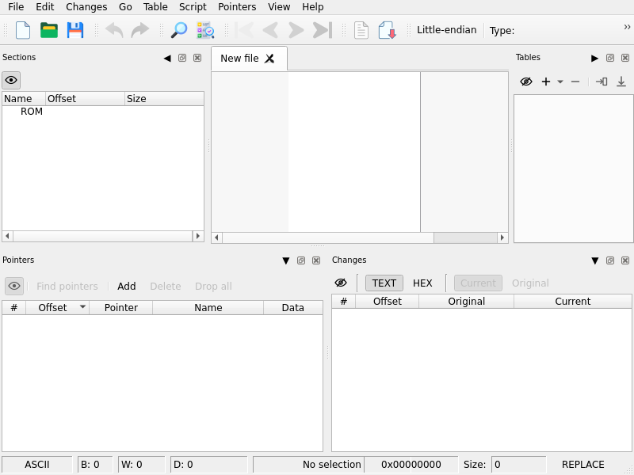Select Original in Changes panel

[530, 283]
